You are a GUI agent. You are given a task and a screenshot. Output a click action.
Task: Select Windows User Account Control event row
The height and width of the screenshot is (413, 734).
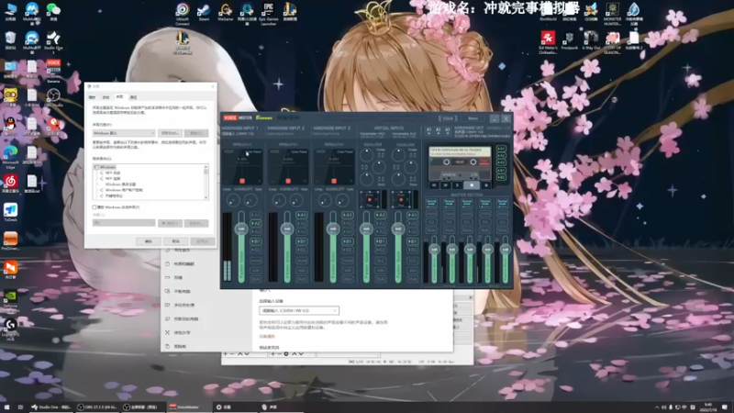(124, 190)
